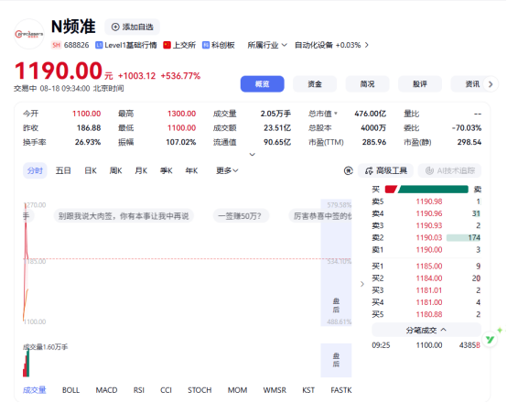This screenshot has width=507, height=403.
Task: Select the BOLL indicator
Action: pyautogui.click(x=70, y=390)
